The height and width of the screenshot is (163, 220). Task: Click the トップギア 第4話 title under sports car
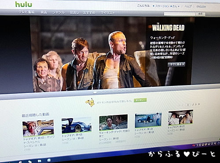[x=72, y=135]
